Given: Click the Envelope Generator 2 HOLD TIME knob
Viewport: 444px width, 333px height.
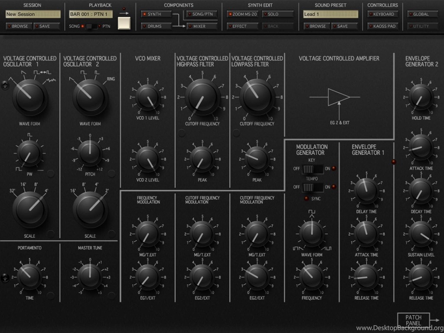Looking at the screenshot, I should tap(421, 97).
